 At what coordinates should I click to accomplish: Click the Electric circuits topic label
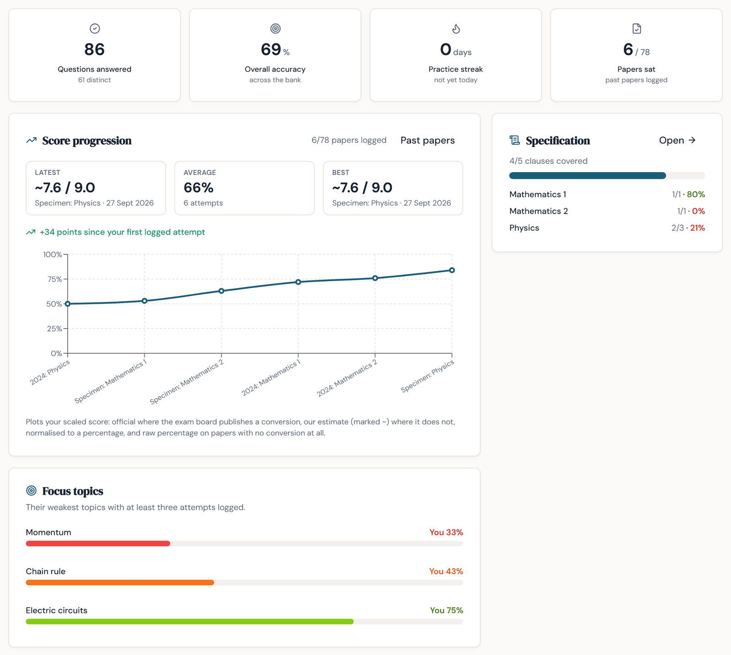(x=57, y=611)
